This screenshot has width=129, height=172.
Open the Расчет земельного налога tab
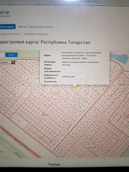[36, 27]
